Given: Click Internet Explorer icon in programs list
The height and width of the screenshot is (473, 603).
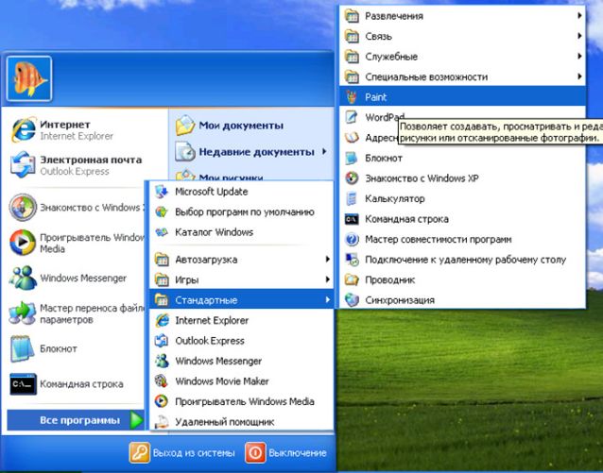Looking at the screenshot, I should tap(162, 320).
